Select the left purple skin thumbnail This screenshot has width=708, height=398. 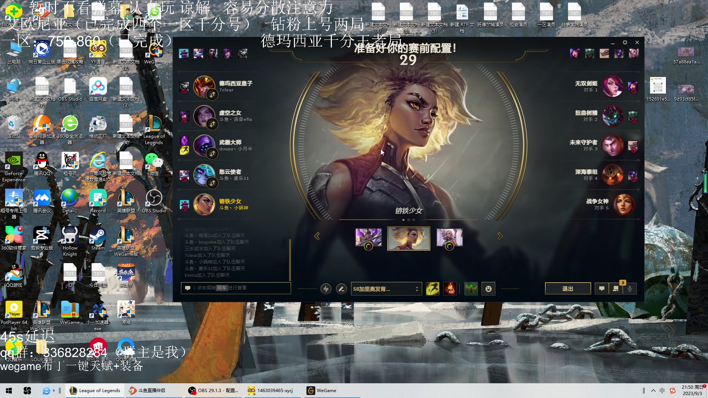(368, 238)
